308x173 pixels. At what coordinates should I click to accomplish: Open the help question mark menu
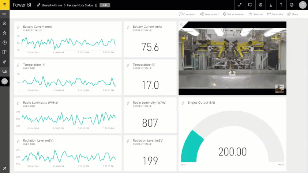[281, 5]
